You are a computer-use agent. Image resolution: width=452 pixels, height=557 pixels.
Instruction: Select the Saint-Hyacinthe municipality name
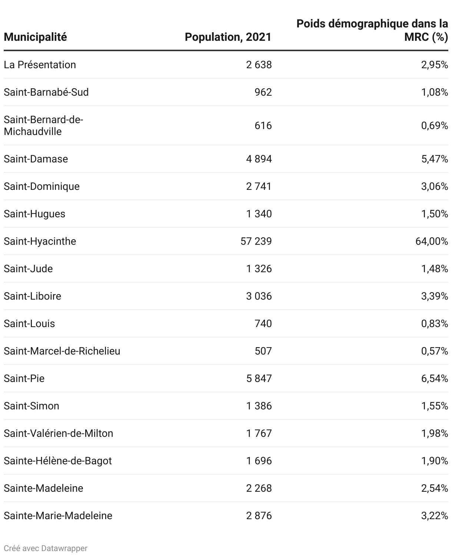tap(40, 241)
